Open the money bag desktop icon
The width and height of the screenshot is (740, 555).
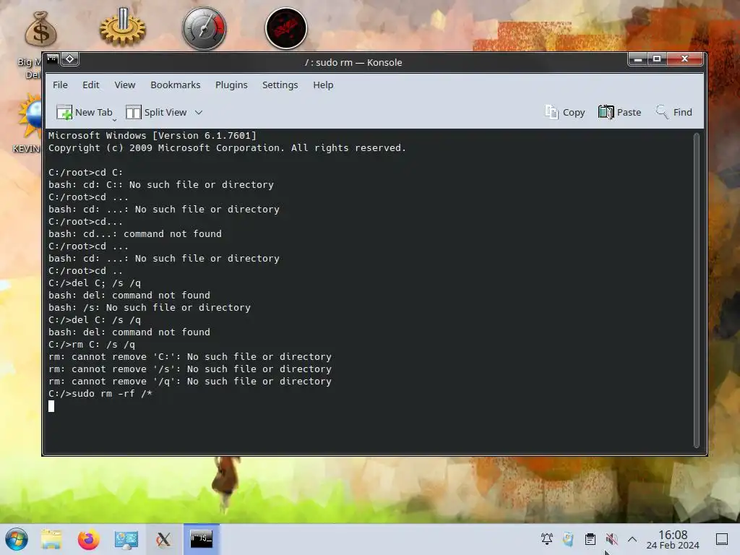(x=40, y=29)
